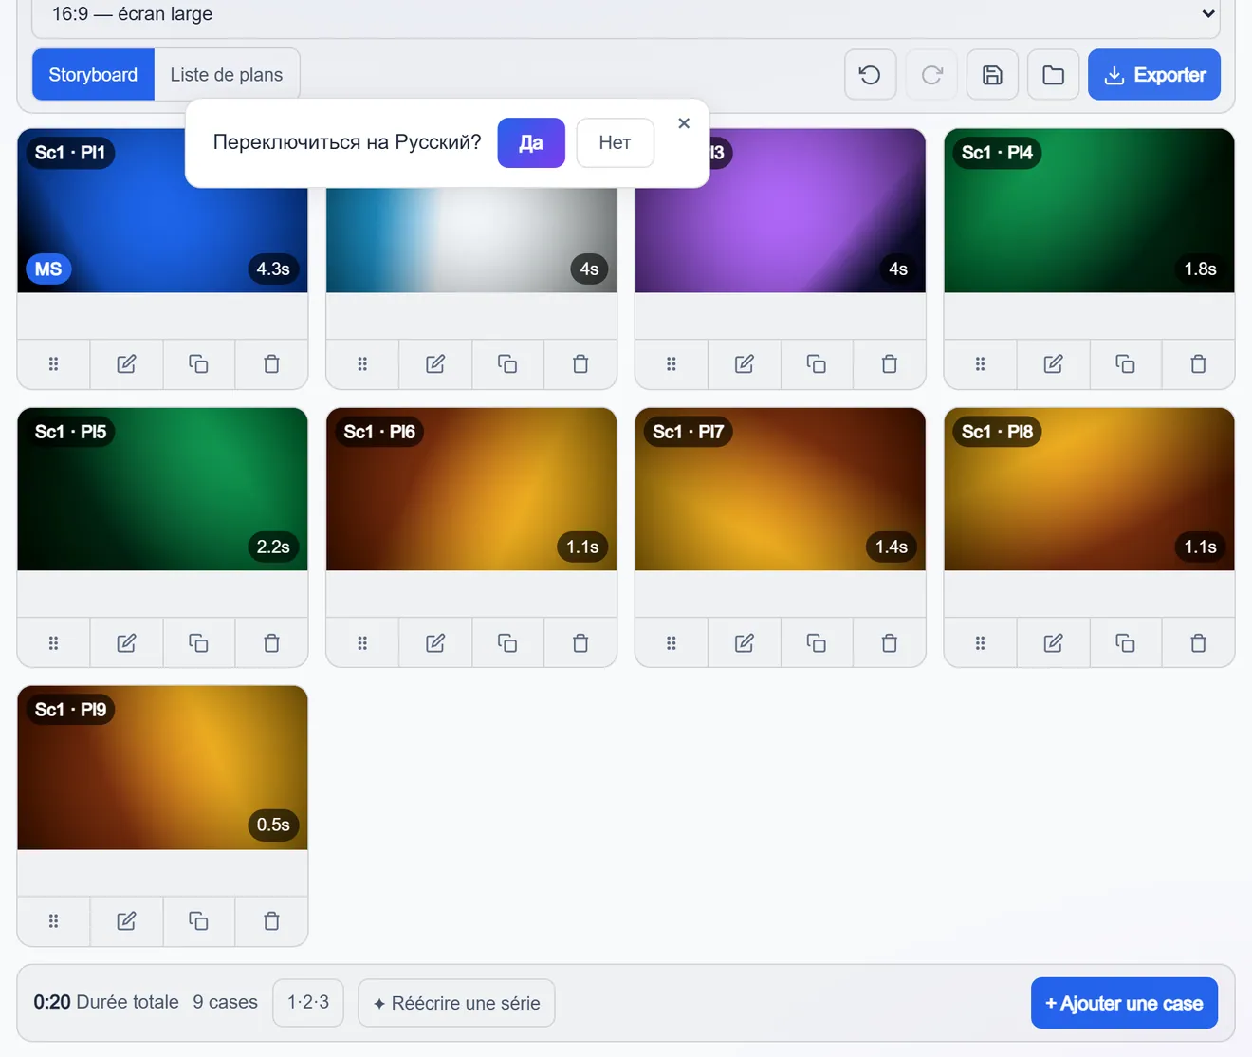
Task: Decline language switch with Нет
Action: point(615,142)
